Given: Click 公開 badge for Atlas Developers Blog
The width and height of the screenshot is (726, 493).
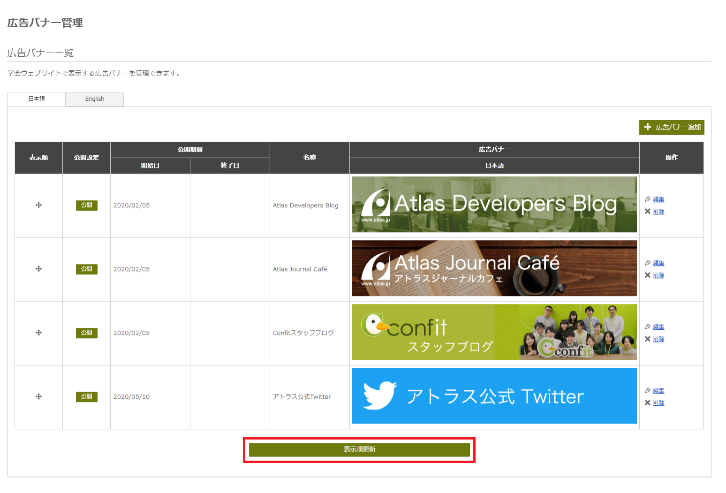Looking at the screenshot, I should point(87,205).
